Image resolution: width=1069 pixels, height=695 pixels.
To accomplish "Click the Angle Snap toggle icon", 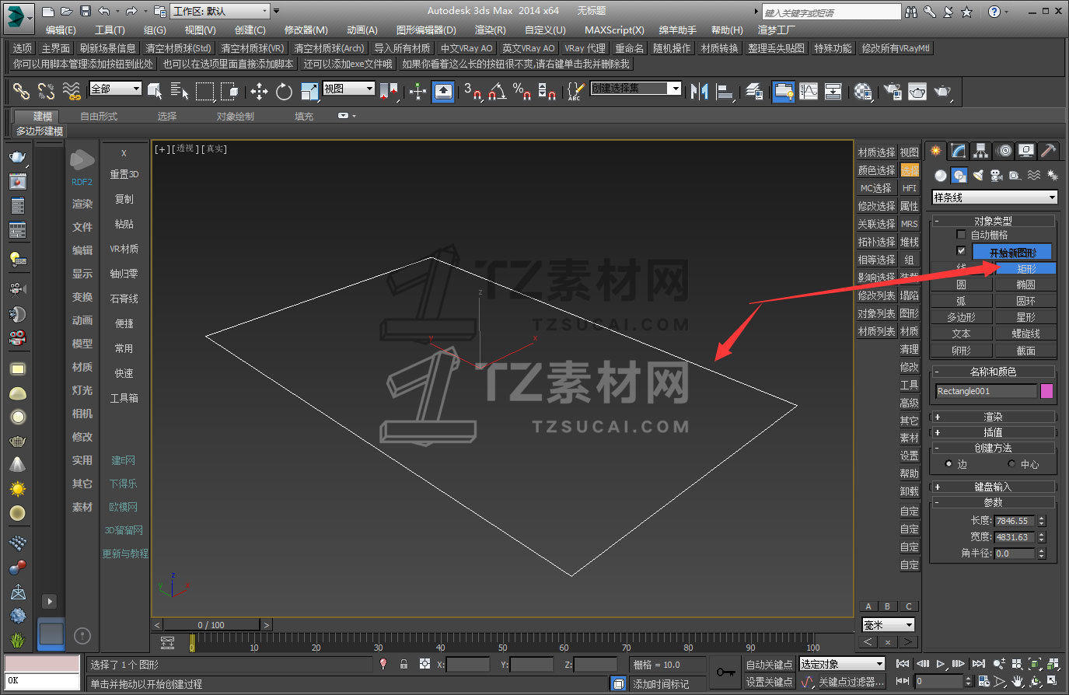I will coord(496,92).
